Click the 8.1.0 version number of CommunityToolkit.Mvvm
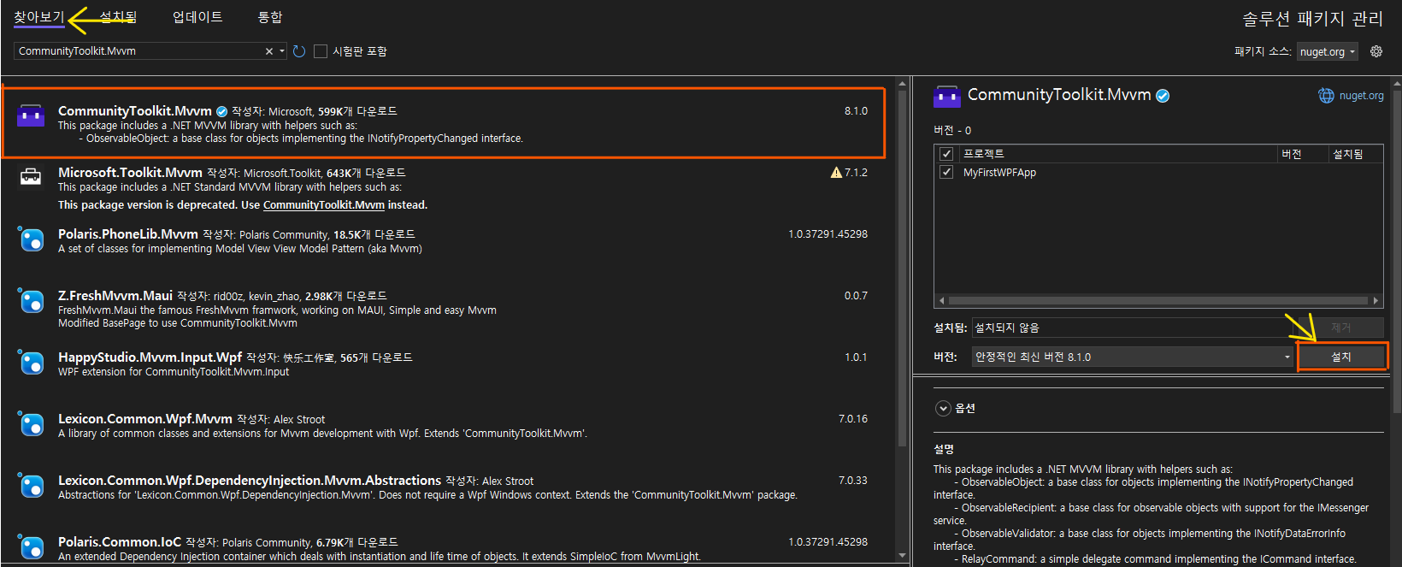 pos(856,111)
